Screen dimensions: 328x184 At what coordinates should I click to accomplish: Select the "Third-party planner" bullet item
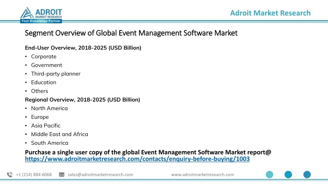56,74
